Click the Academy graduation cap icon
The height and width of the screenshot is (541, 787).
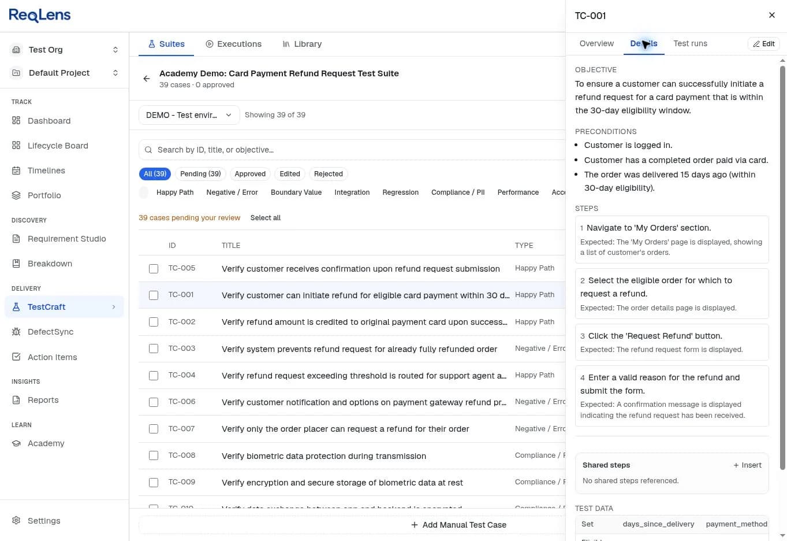coord(16,443)
